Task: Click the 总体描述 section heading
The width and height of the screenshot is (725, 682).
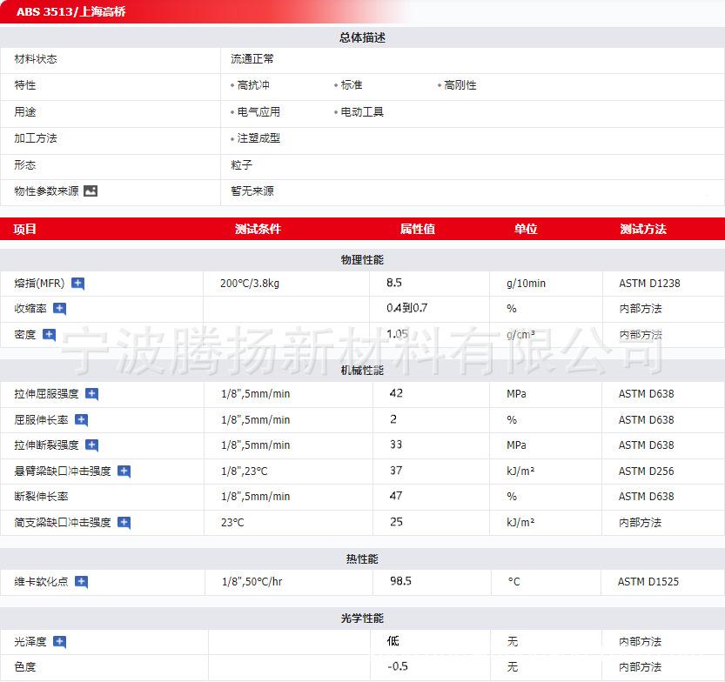Action: point(362,37)
